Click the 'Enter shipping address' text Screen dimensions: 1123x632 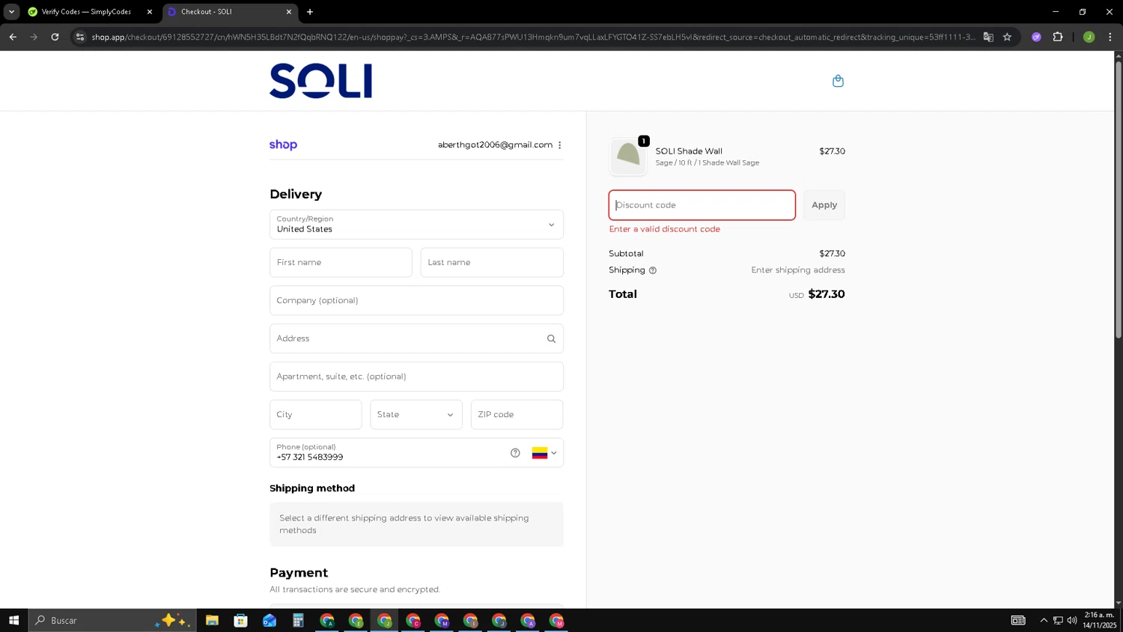798,270
